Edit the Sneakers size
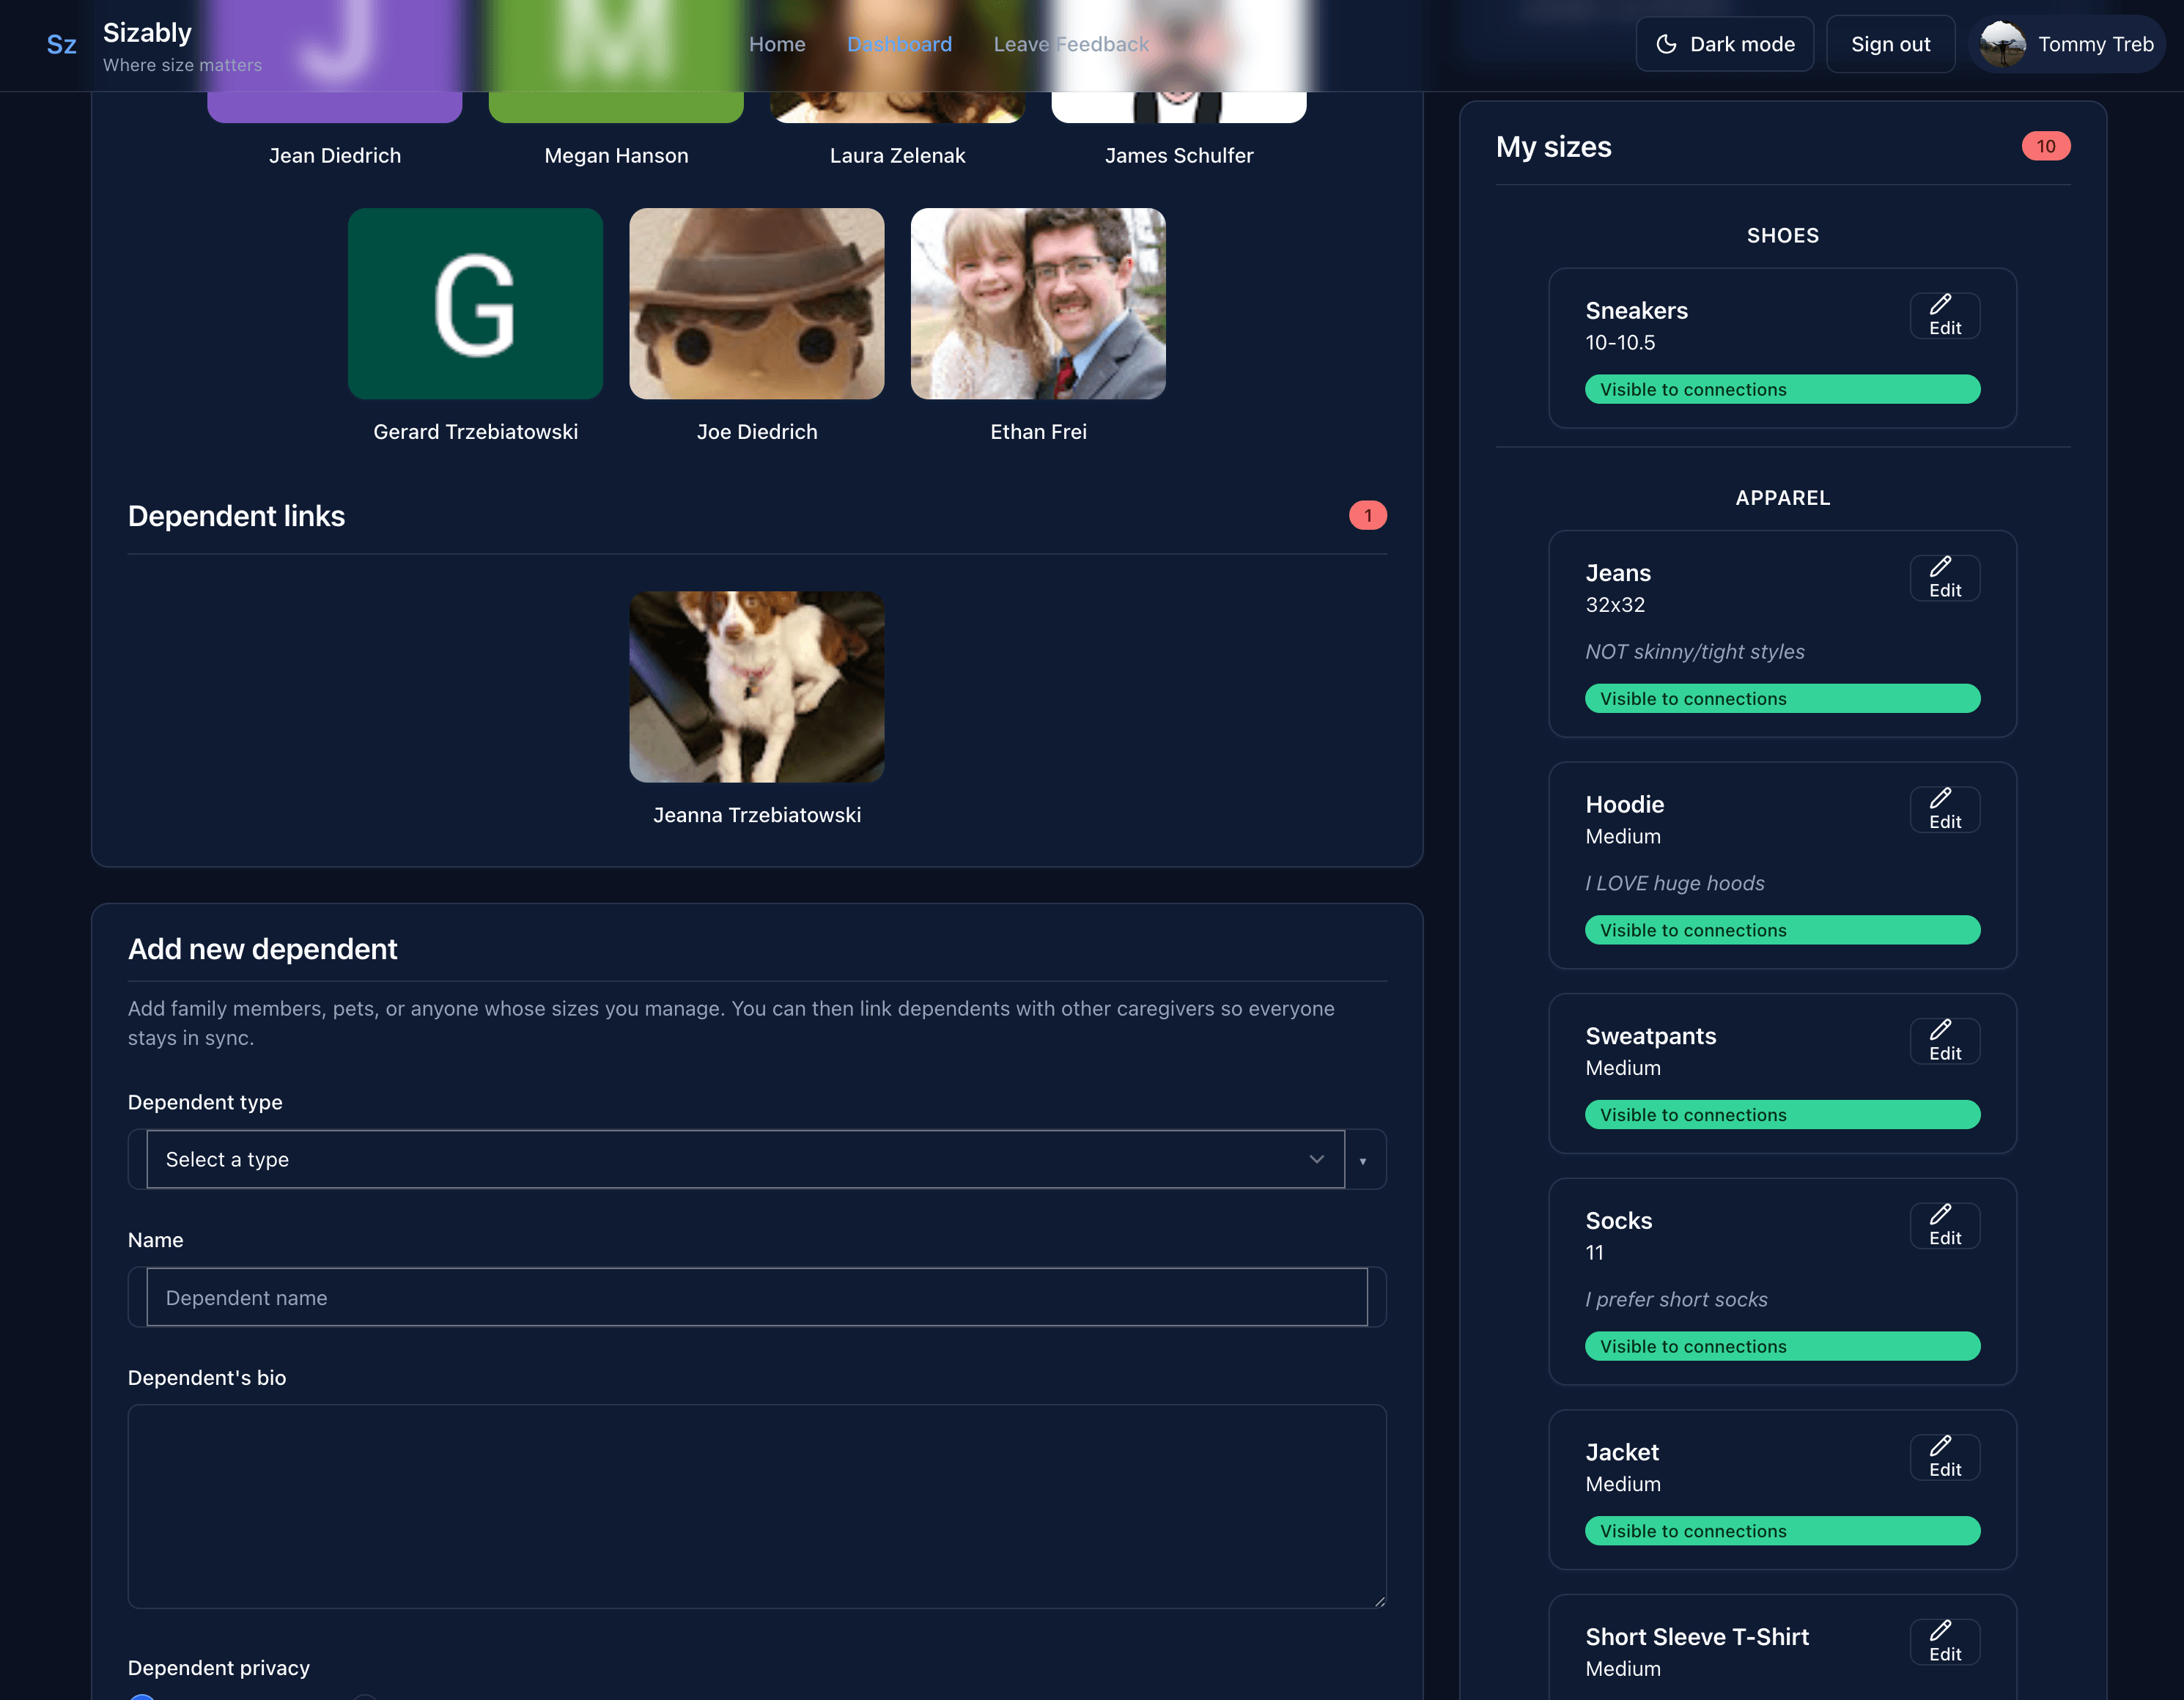The width and height of the screenshot is (2184, 1700). (1944, 316)
